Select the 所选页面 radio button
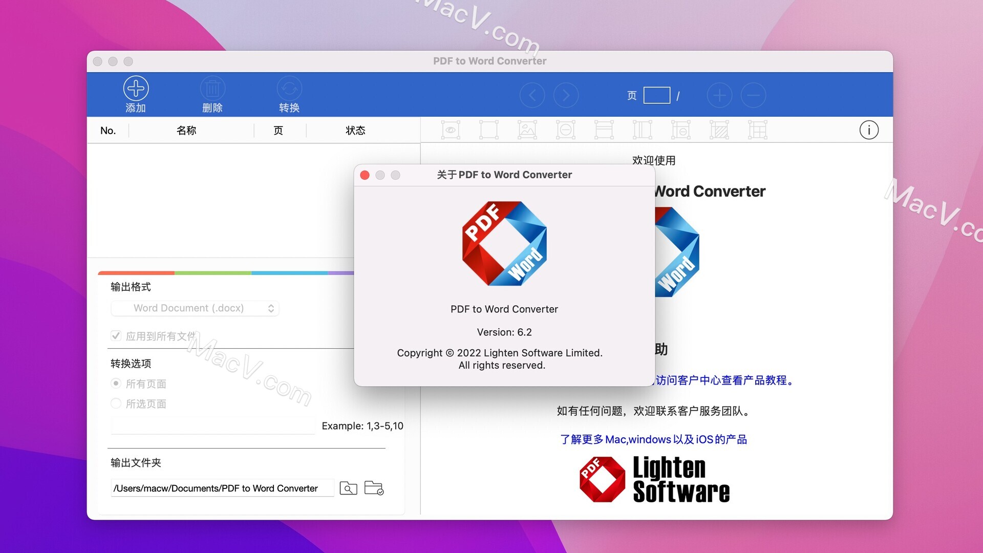 tap(116, 403)
